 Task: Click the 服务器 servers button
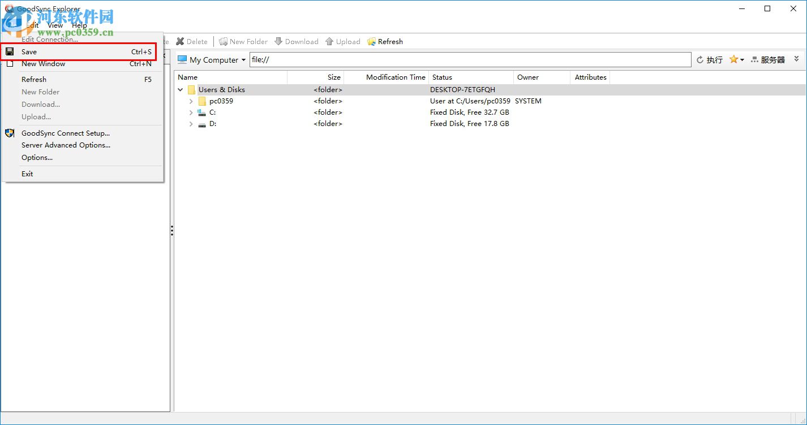pyautogui.click(x=768, y=60)
